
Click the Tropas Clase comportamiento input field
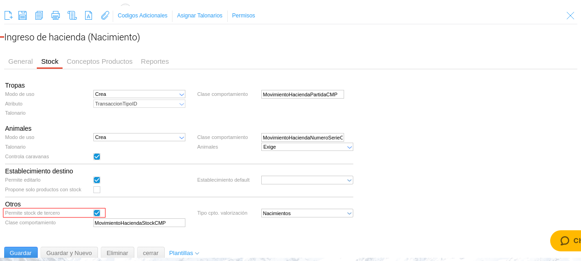click(x=302, y=94)
